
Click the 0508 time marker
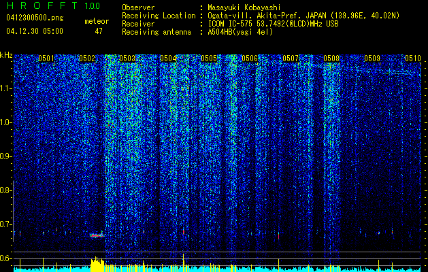(x=331, y=58)
